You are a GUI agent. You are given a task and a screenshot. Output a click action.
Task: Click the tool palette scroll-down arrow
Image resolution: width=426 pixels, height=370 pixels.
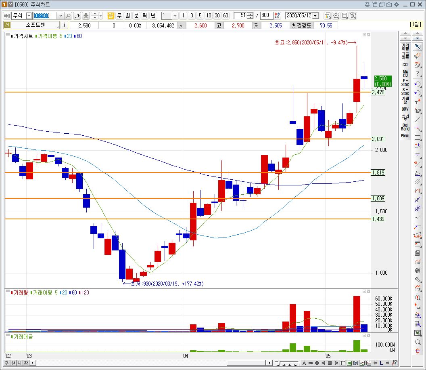point(417,38)
